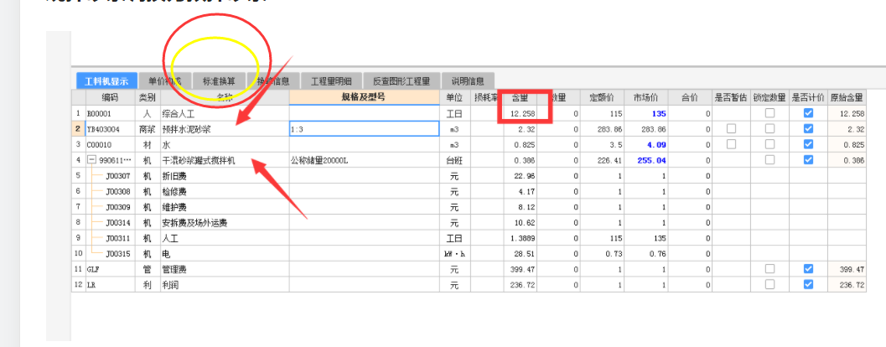Click the name cell 综合人工

click(x=225, y=114)
